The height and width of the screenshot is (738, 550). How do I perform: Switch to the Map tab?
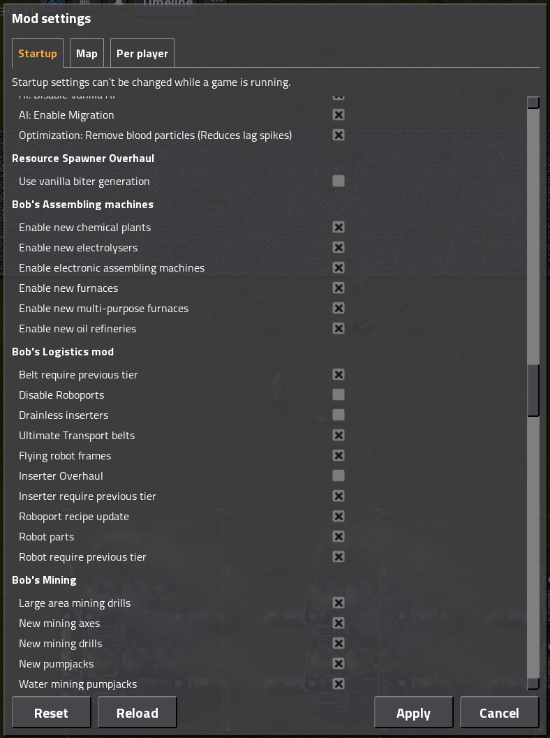87,54
